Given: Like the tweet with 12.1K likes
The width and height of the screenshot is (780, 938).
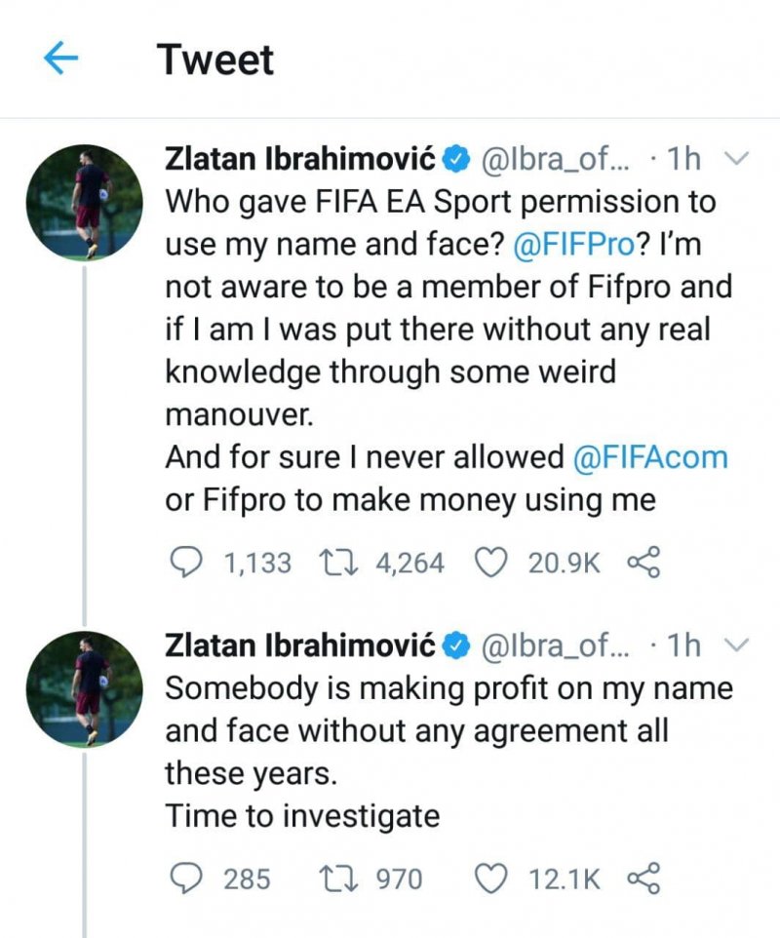Looking at the screenshot, I should coord(491,879).
